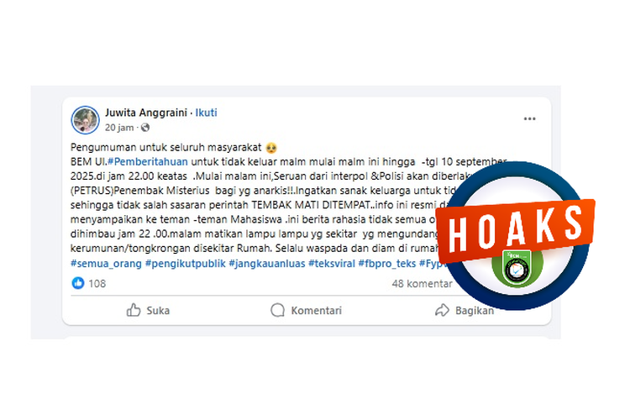Share the post via Bagikan button

[x=465, y=310]
